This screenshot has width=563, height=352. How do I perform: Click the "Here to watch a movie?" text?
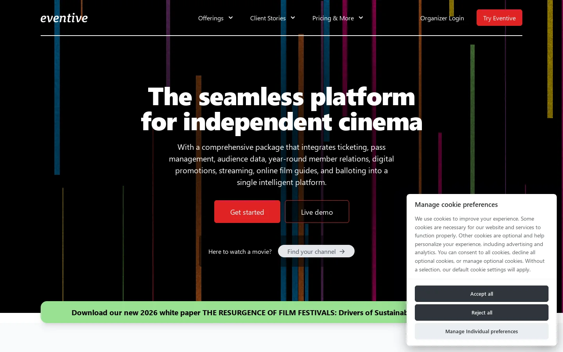[240, 251]
